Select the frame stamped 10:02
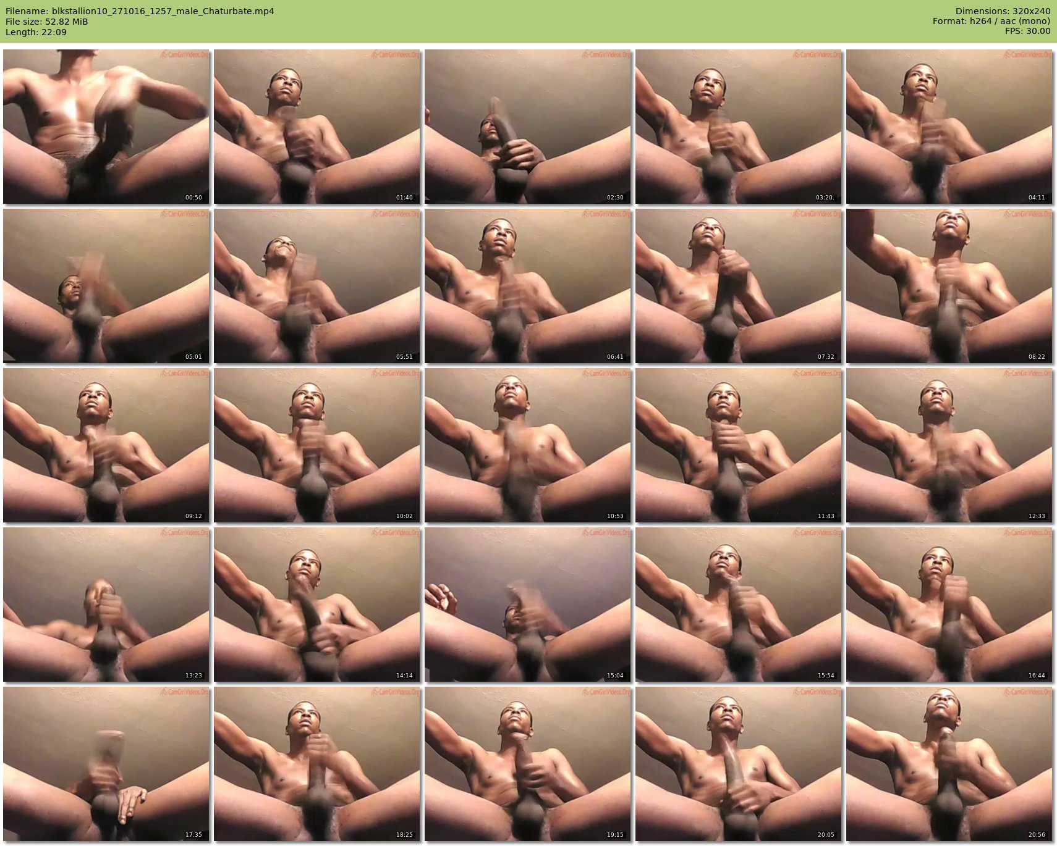This screenshot has height=846, width=1057. tap(317, 445)
